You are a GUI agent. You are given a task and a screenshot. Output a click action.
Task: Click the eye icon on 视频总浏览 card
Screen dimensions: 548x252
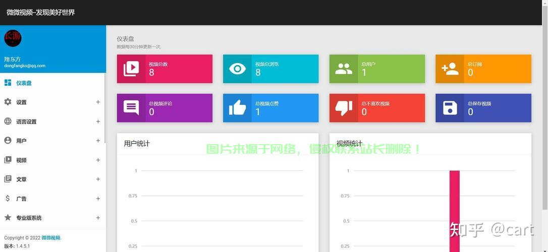237,69
